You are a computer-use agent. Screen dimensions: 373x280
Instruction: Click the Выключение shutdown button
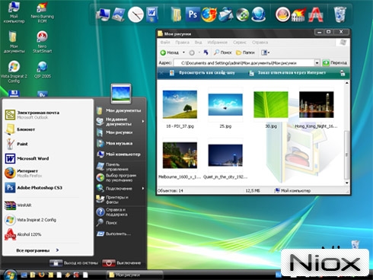(122, 263)
